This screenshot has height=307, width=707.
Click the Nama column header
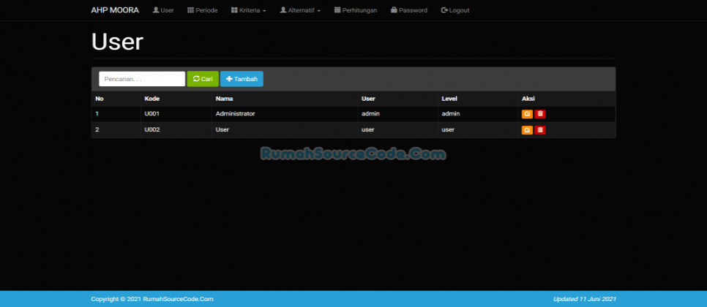(223, 99)
